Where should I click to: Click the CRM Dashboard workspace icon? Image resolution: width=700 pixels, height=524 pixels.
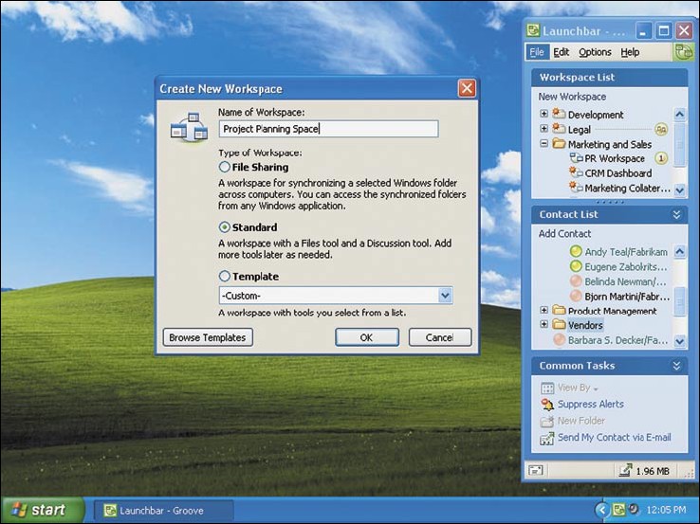click(576, 173)
